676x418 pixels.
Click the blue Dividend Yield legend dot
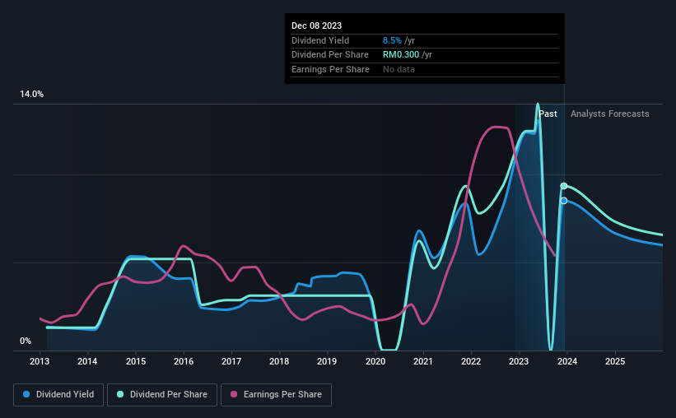click(26, 394)
